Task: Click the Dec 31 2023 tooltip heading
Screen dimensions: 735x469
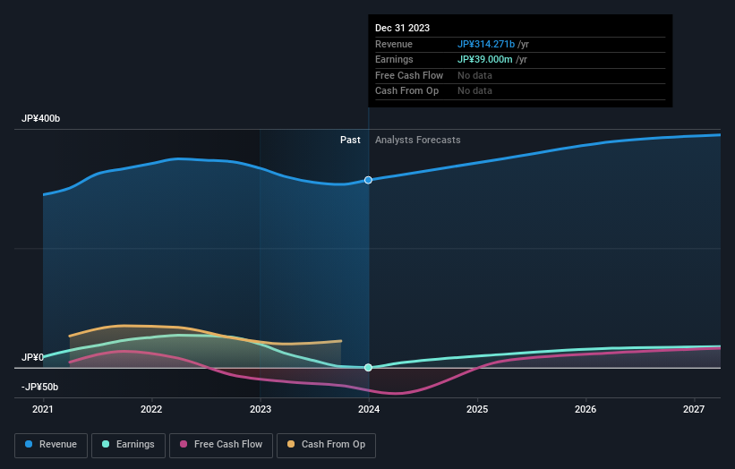Action: tap(402, 28)
